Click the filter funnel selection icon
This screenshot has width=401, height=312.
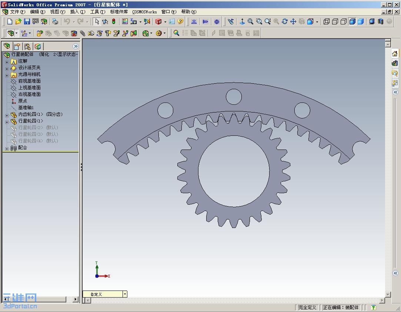tap(106, 21)
